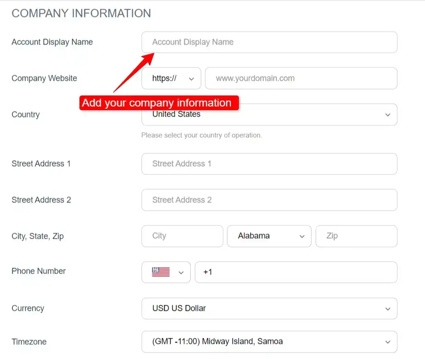Click the +1 phone number field
The width and height of the screenshot is (425, 359).
(296, 272)
